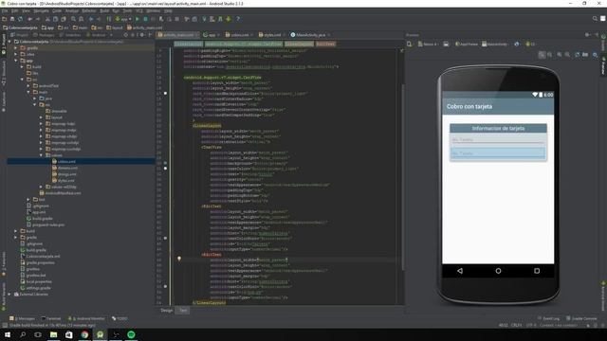Open the app run configuration dropdown
This screenshot has width=607, height=341.
[x=123, y=19]
